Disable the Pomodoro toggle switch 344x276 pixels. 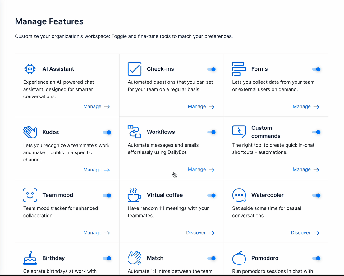pyautogui.click(x=316, y=258)
